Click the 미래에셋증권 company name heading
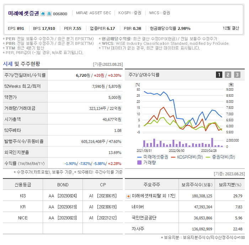Viewport: 249px width, 245px height. [x=23, y=14]
